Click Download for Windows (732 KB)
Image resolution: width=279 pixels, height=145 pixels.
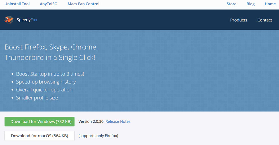point(39,121)
